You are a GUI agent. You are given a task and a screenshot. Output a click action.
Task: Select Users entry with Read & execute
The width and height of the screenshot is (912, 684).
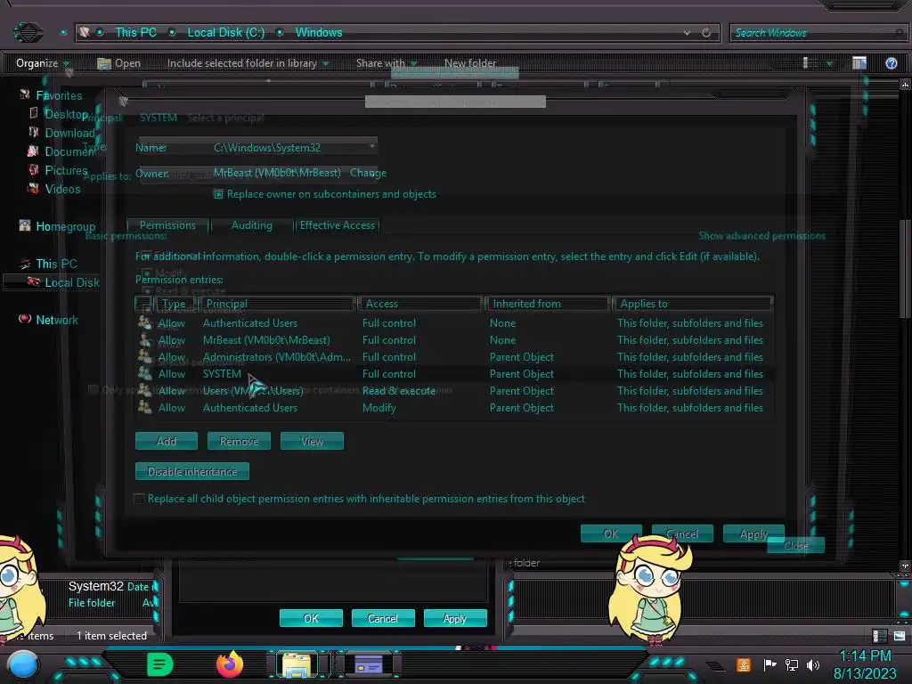tap(454, 390)
